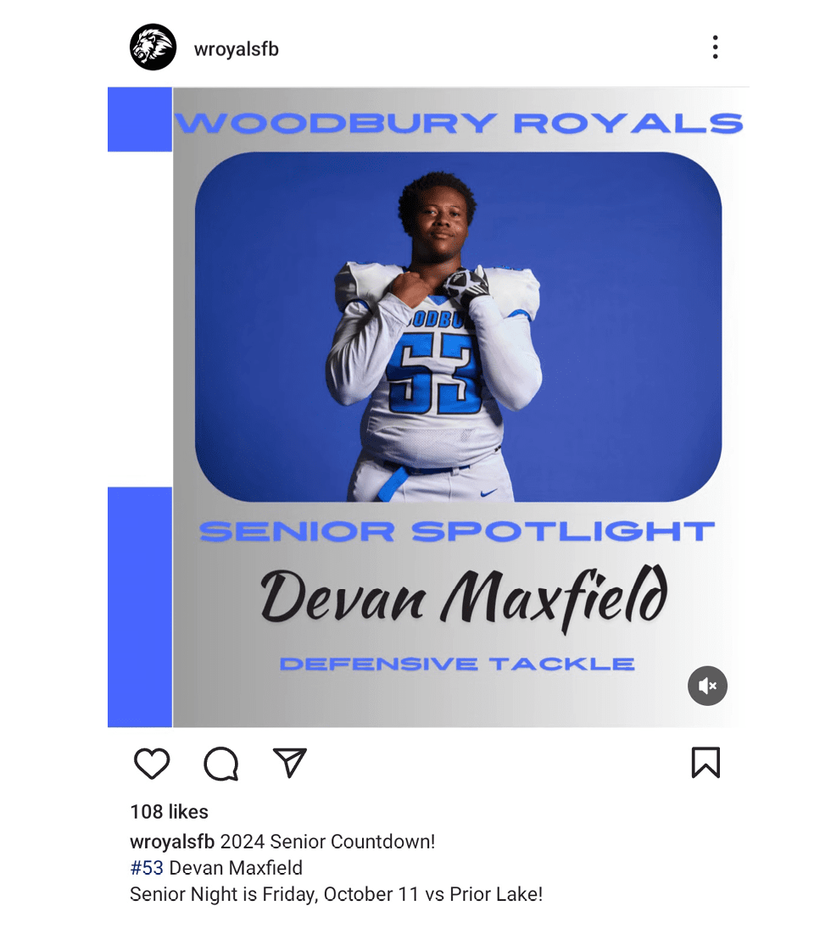Share post via paper plane icon
The image size is (831, 945).
[x=290, y=763]
